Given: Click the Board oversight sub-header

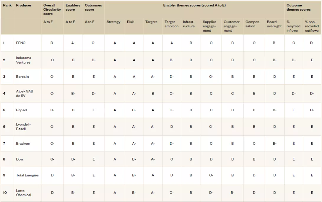Looking at the screenshot, I should [x=274, y=24].
